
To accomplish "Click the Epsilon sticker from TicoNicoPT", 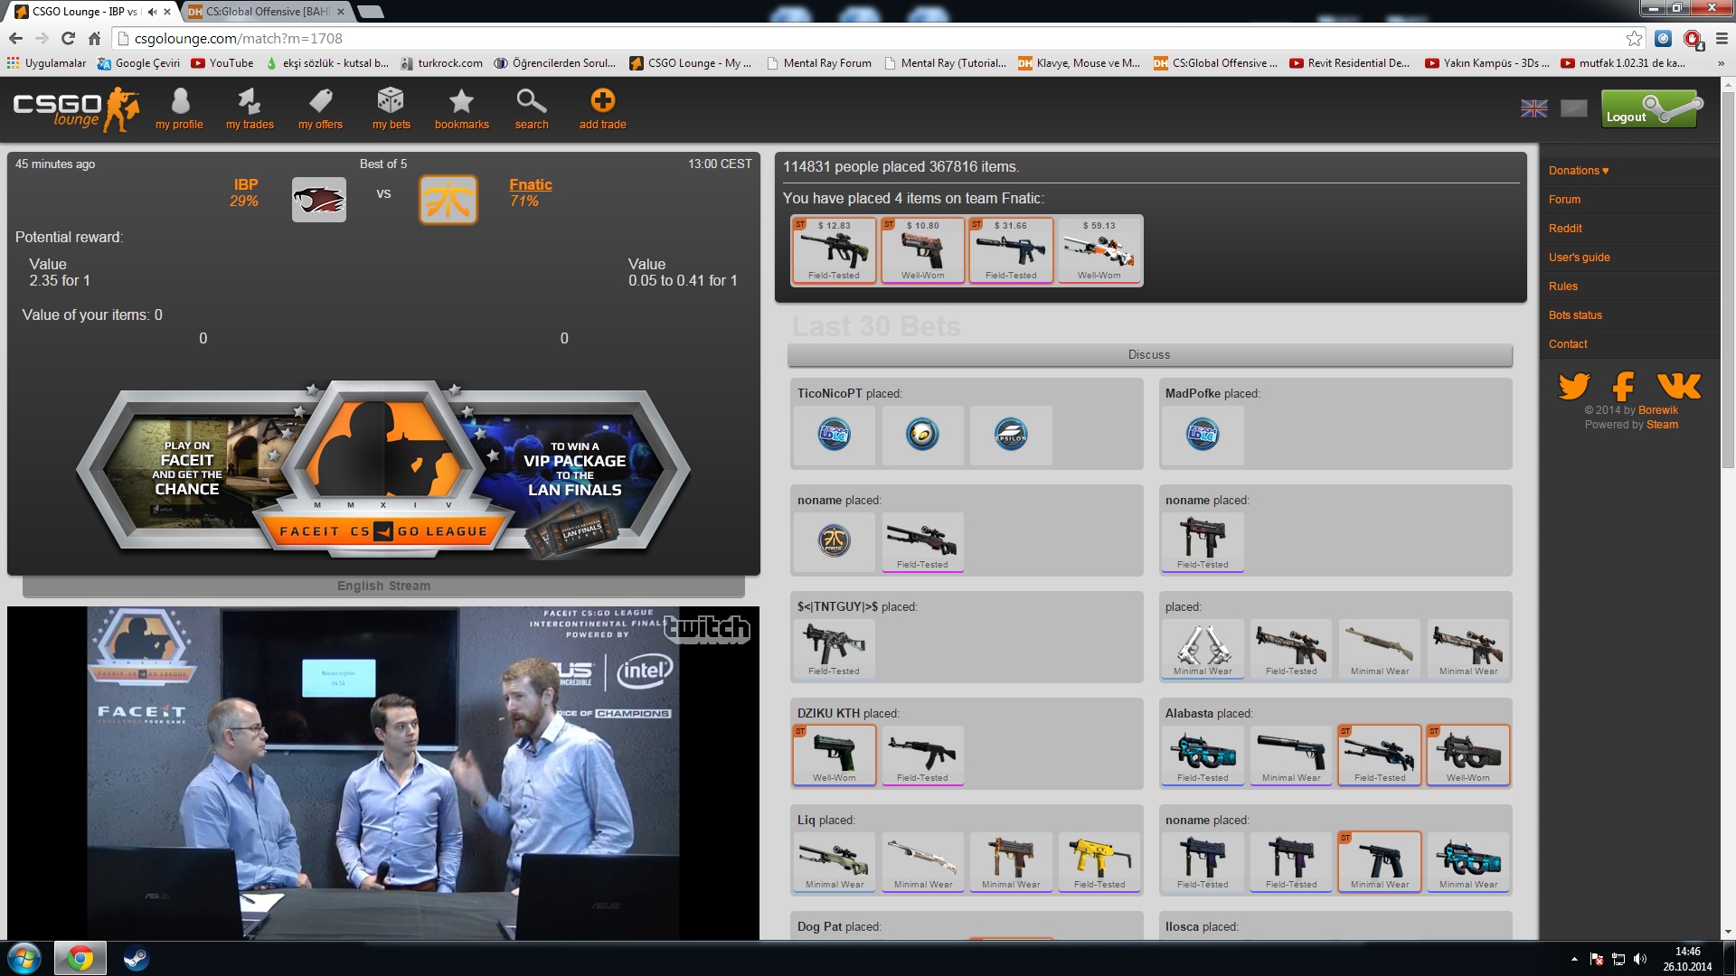I will pos(1011,435).
